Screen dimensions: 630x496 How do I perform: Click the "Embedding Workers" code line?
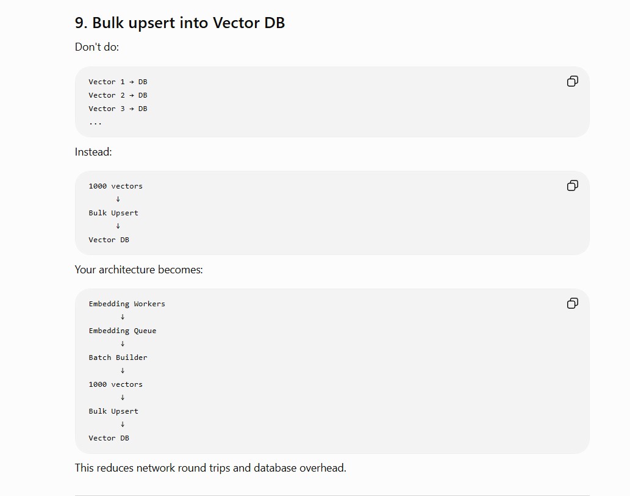tap(127, 304)
